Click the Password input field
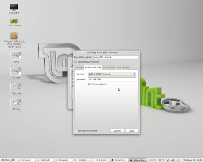The width and height of the screenshot is (203, 162). (x=112, y=79)
